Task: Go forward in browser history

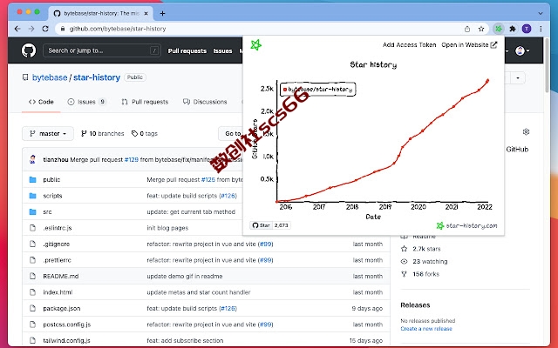Action: coord(31,29)
